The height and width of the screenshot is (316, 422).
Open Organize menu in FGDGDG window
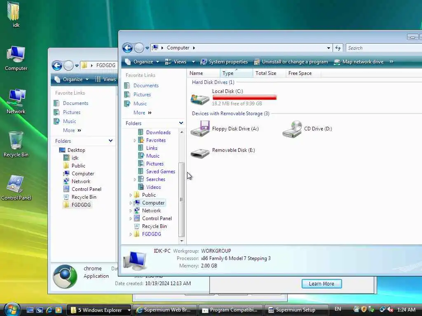tap(72, 79)
